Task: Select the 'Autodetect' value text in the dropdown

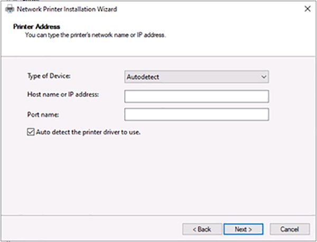Action: pyautogui.click(x=143, y=77)
